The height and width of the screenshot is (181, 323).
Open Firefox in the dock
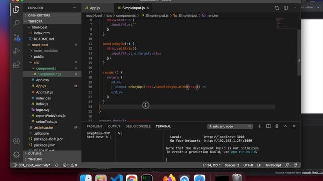[x=169, y=178]
